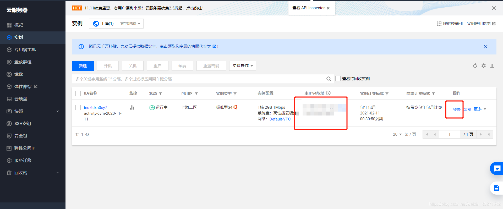Filter the 实例计费模式 column
503x209 pixels.
387,94
